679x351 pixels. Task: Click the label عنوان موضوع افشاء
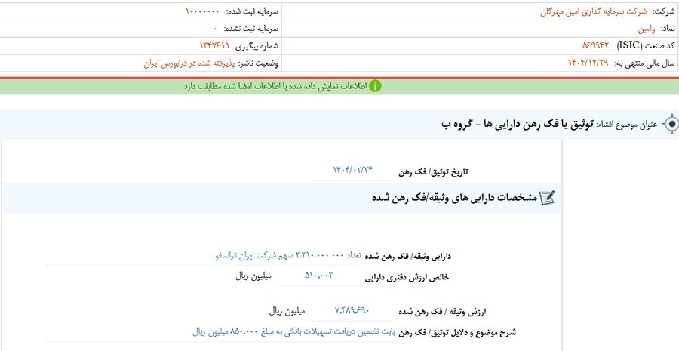pos(628,125)
